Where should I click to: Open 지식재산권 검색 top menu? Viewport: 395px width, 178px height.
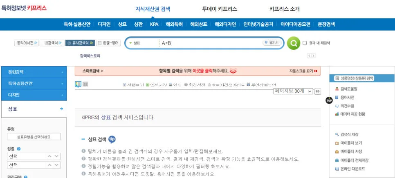(x=153, y=9)
